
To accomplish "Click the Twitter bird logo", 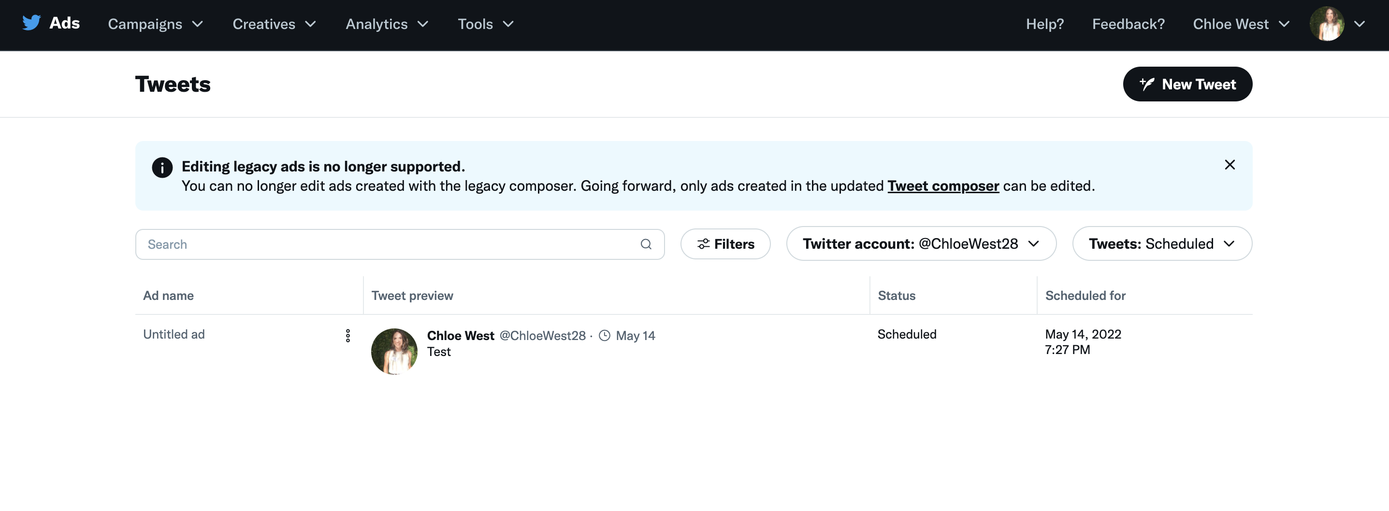I will 31,23.
